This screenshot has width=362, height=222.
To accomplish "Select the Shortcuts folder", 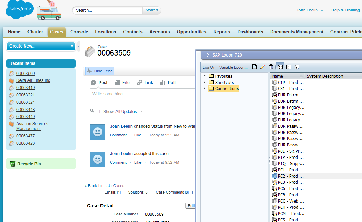I will pyautogui.click(x=221, y=82).
